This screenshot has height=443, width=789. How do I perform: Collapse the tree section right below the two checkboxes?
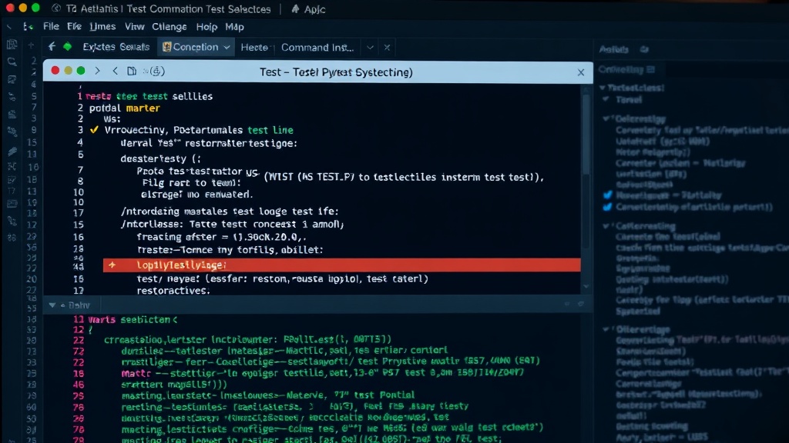(606, 226)
